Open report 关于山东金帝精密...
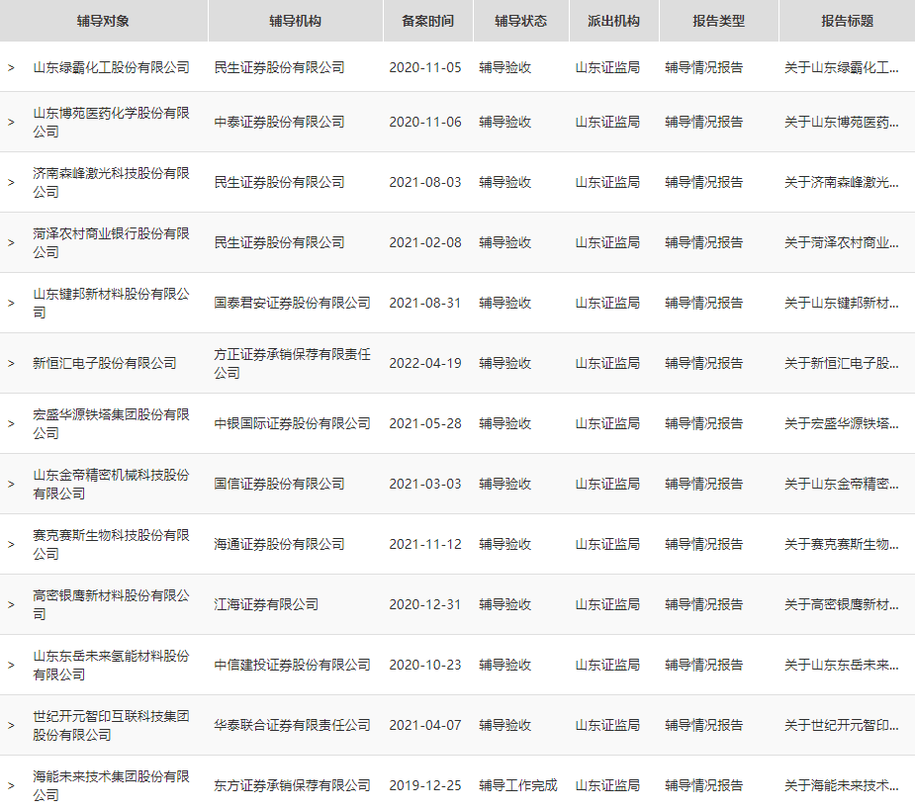 point(842,485)
